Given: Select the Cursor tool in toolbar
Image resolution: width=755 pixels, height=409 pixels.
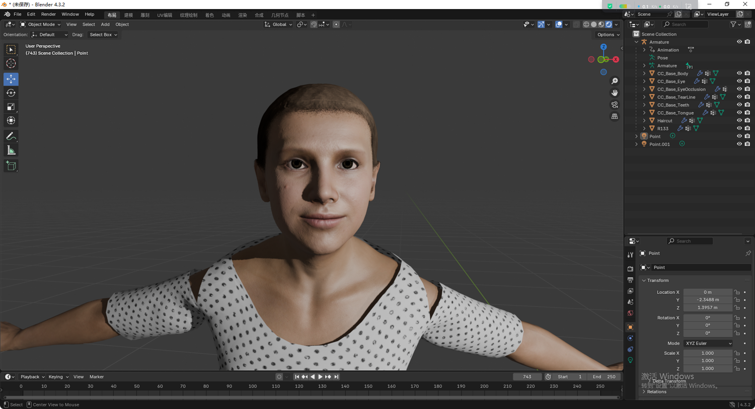Looking at the screenshot, I should coord(11,64).
